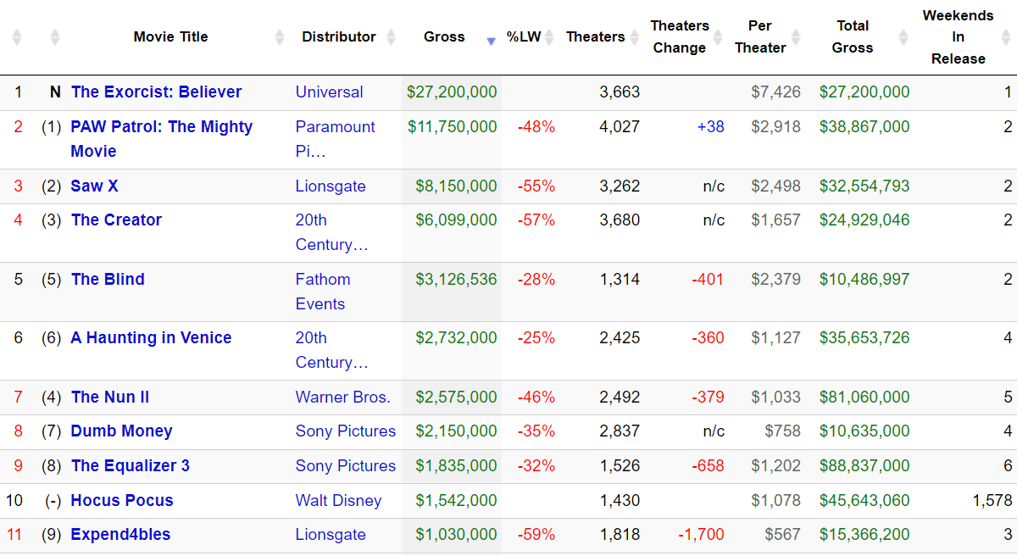Select total gross $81,060,000

click(864, 398)
